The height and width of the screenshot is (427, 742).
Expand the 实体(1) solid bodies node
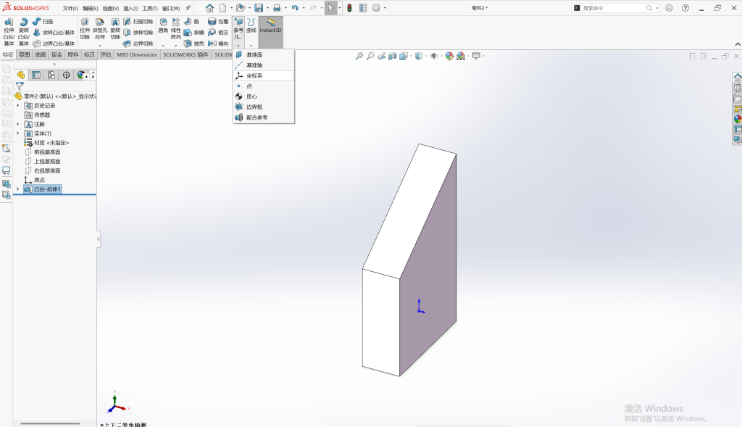point(18,133)
